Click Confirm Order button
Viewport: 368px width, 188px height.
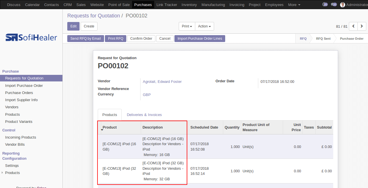(141, 39)
